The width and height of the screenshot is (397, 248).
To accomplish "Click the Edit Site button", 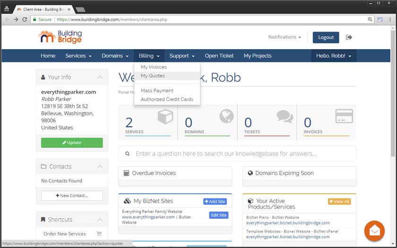I will click(x=219, y=215).
